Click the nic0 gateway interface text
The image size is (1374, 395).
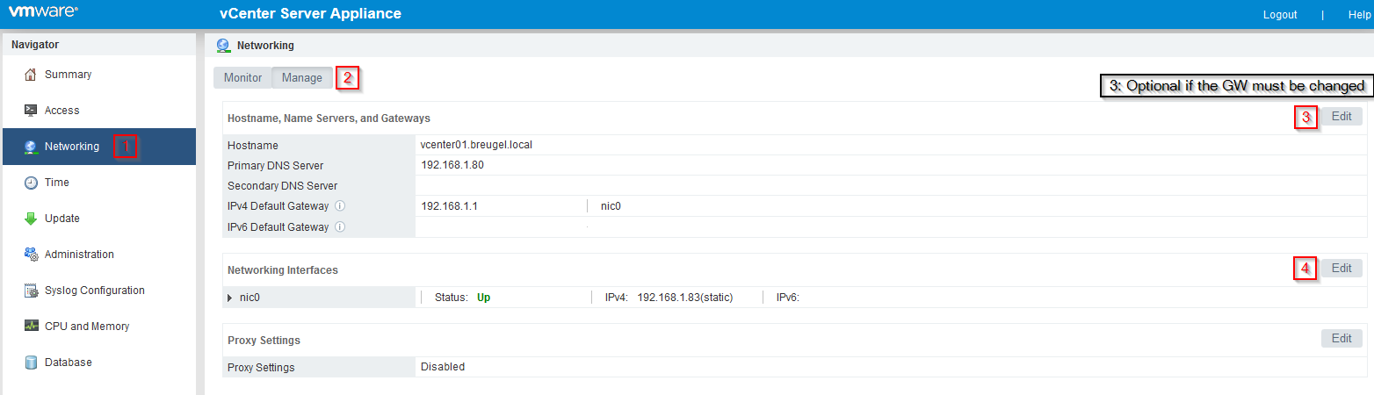[x=612, y=206]
